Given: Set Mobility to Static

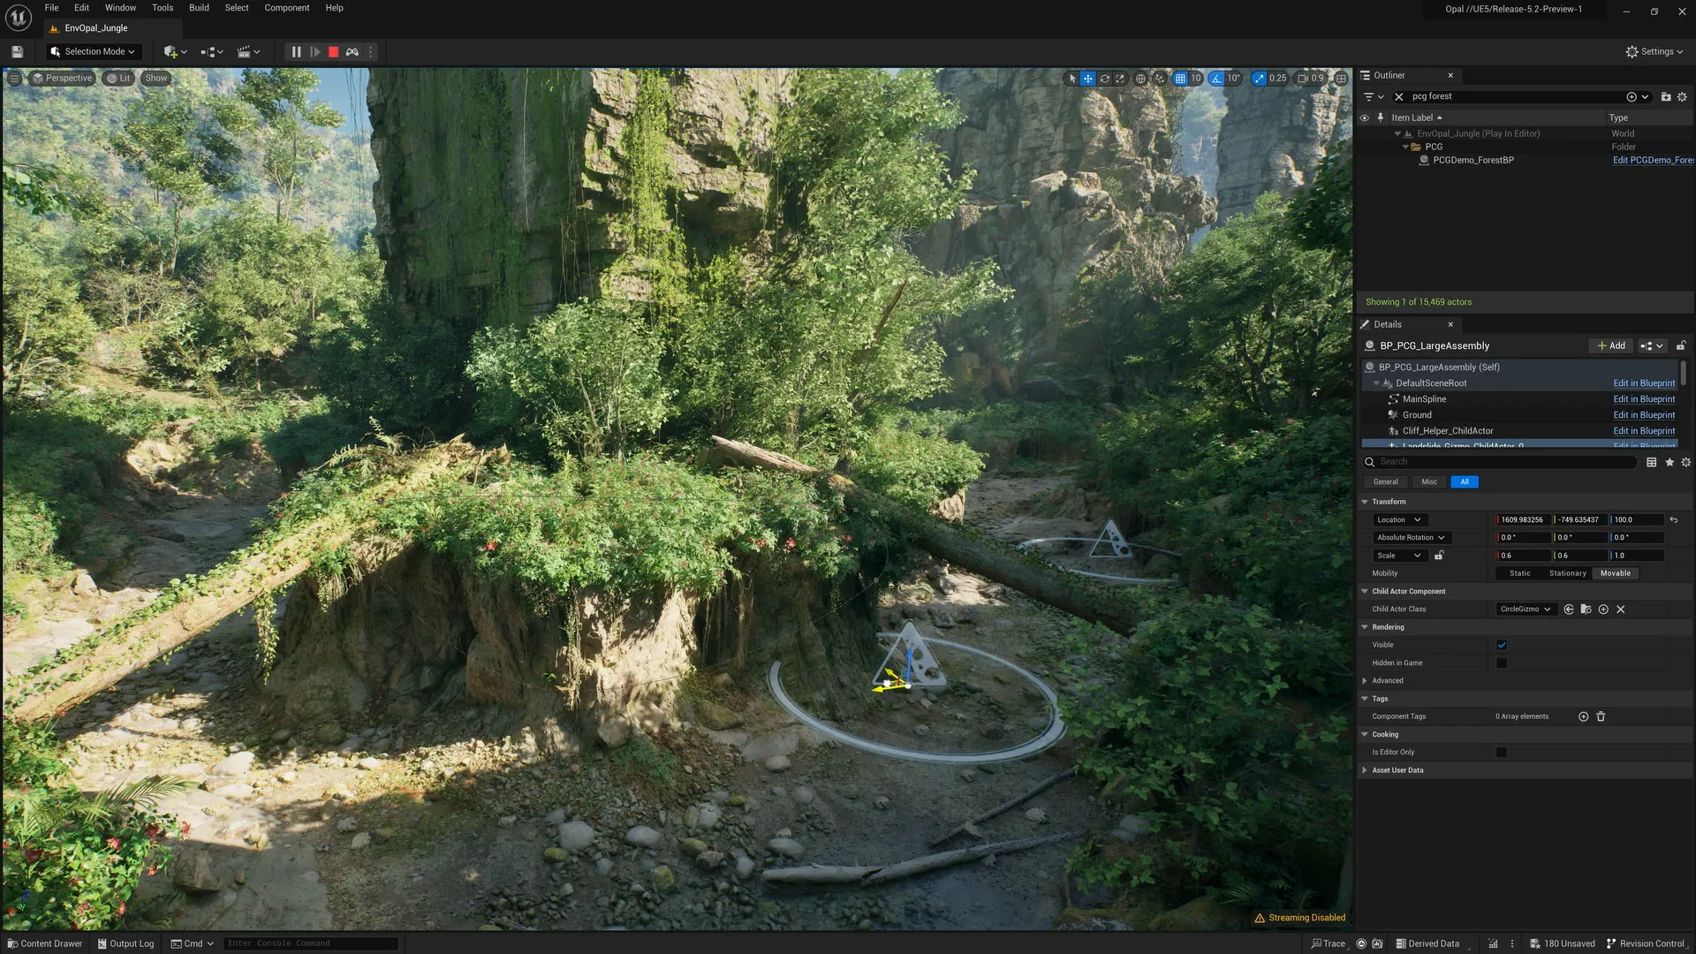Looking at the screenshot, I should tap(1518, 573).
